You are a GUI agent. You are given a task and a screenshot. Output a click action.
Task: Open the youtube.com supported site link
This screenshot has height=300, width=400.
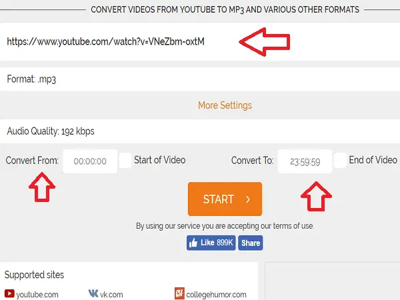click(37, 295)
